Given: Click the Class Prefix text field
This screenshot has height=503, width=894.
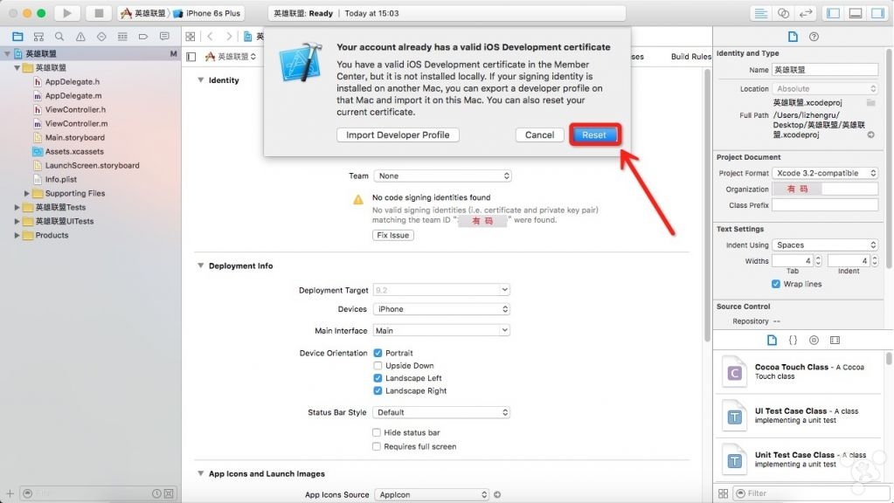Looking at the screenshot, I should 825,205.
